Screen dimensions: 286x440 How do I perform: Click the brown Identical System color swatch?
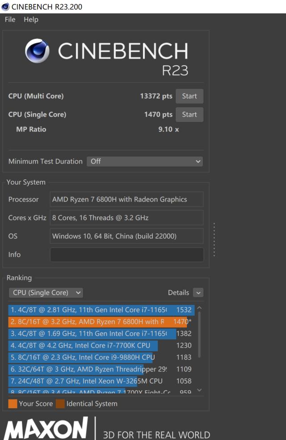click(x=60, y=404)
